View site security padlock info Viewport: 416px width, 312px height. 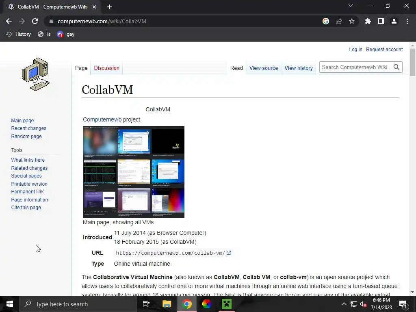(51, 21)
